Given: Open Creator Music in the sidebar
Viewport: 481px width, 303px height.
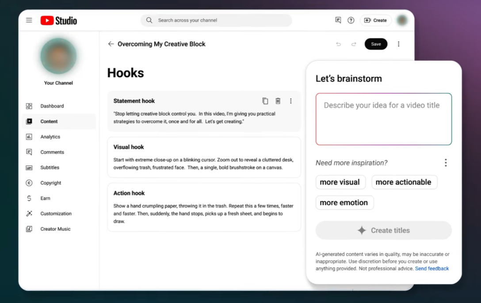Looking at the screenshot, I should [x=55, y=229].
